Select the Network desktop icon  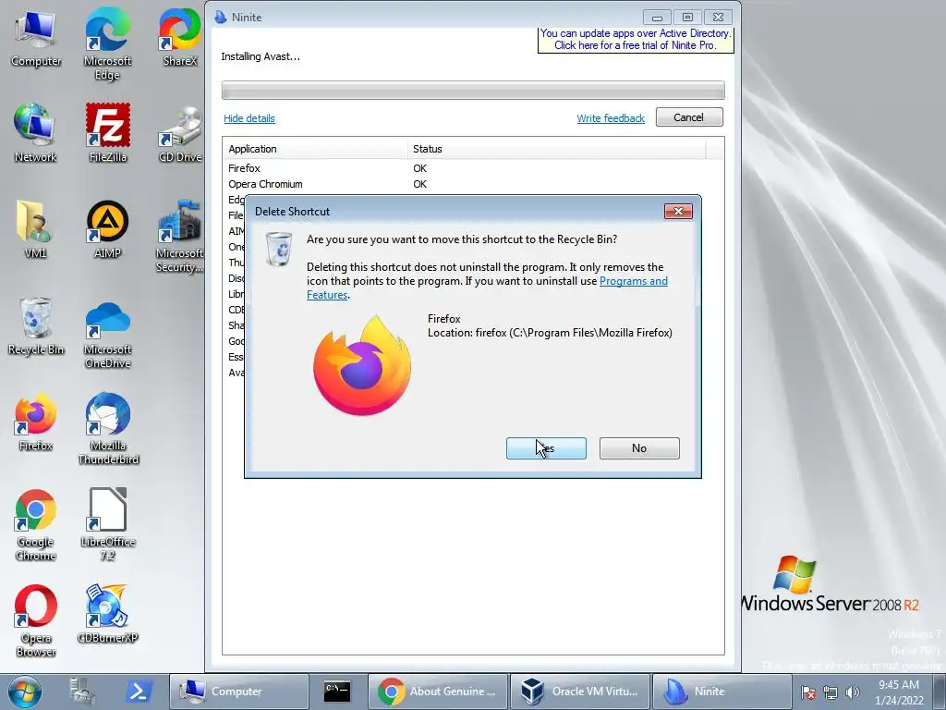tap(36, 133)
